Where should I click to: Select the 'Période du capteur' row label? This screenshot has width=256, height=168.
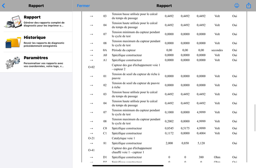124,50
